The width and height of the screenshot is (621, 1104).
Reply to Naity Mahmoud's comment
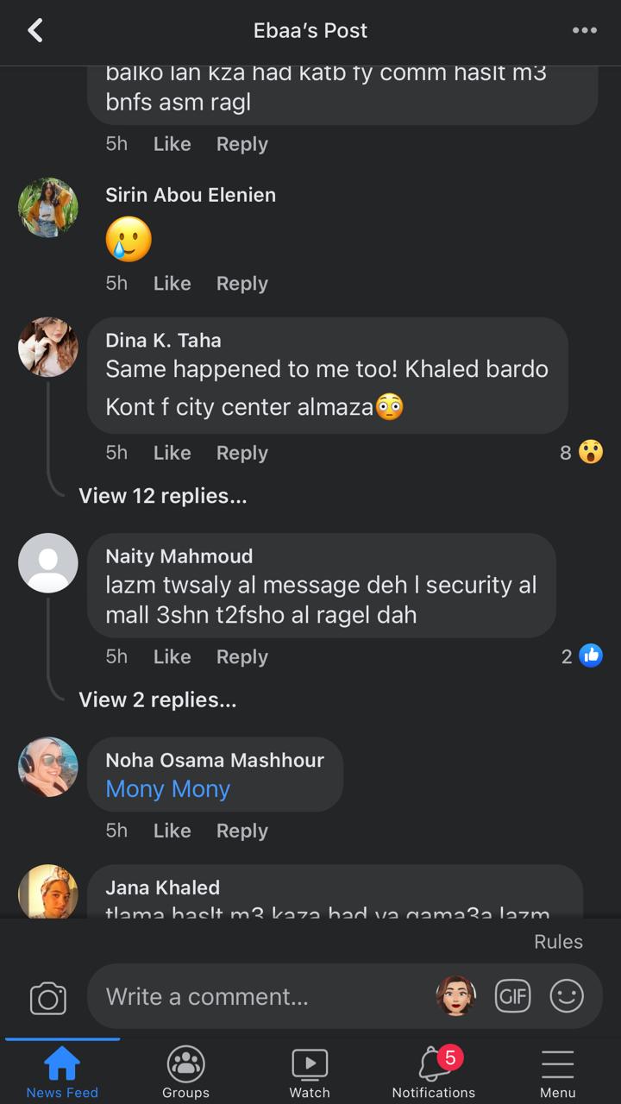(241, 656)
